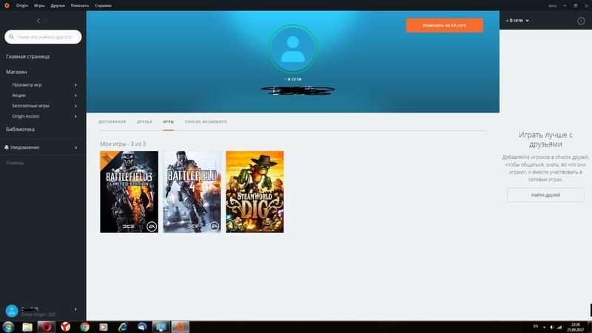Click the circular collapse icon in friends panel
592x333 pixels.
pos(581,21)
